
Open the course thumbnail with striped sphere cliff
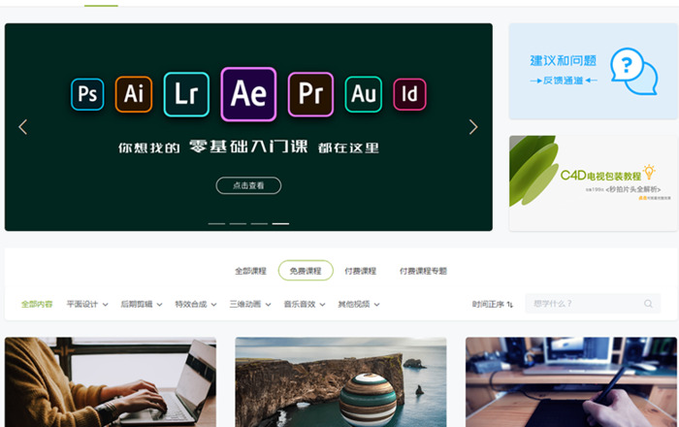coord(340,382)
